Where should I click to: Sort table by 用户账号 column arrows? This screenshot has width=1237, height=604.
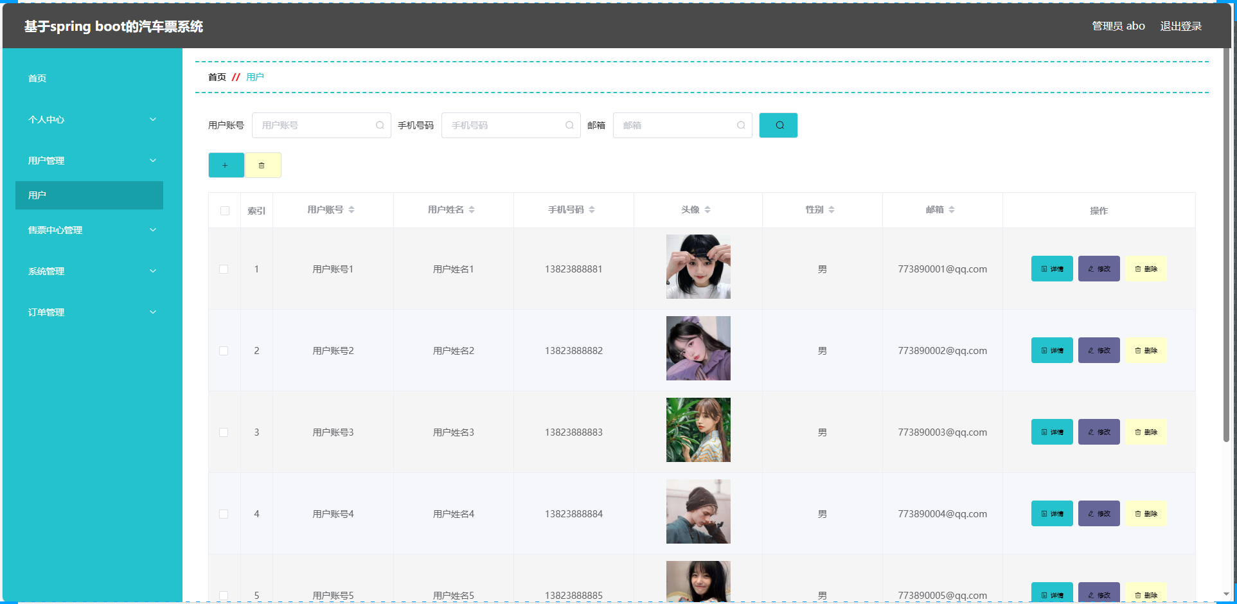(x=352, y=209)
